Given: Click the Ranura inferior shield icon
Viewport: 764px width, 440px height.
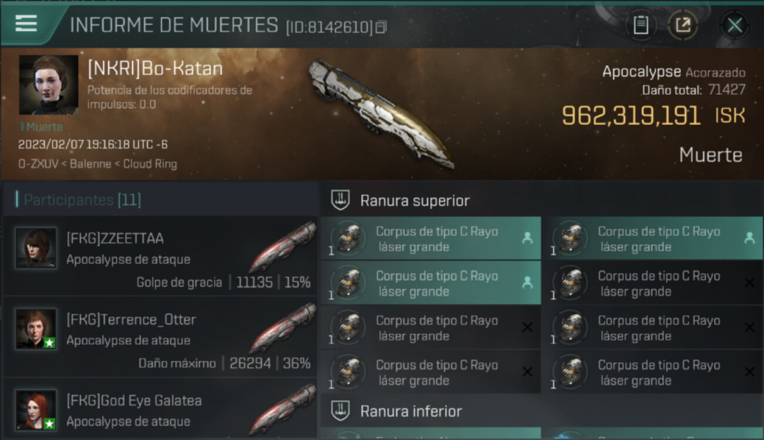Looking at the screenshot, I should 340,411.
